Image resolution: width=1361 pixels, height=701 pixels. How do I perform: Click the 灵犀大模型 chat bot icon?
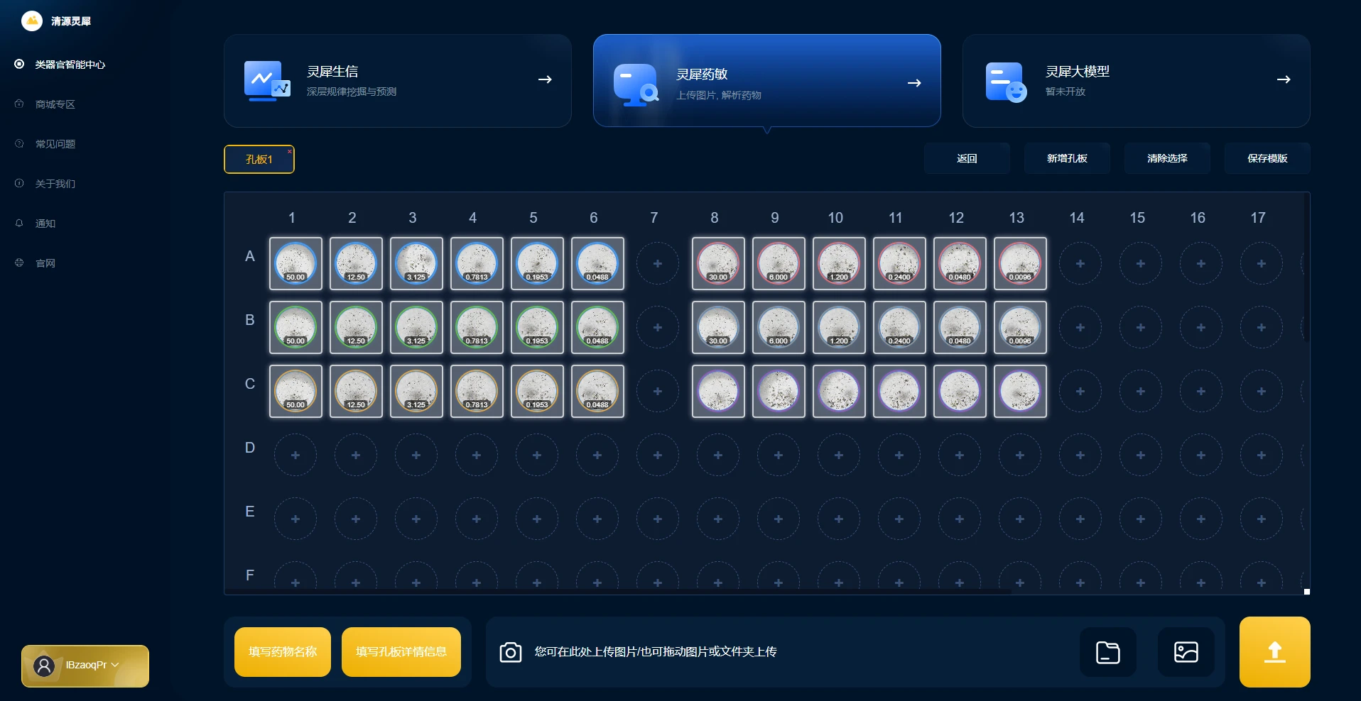click(1005, 82)
